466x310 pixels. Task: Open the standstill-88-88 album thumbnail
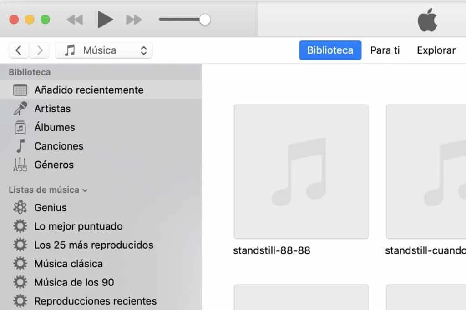point(301,171)
